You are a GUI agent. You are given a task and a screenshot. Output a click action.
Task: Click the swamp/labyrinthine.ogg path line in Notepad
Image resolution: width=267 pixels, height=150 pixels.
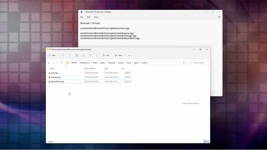(x=110, y=38)
